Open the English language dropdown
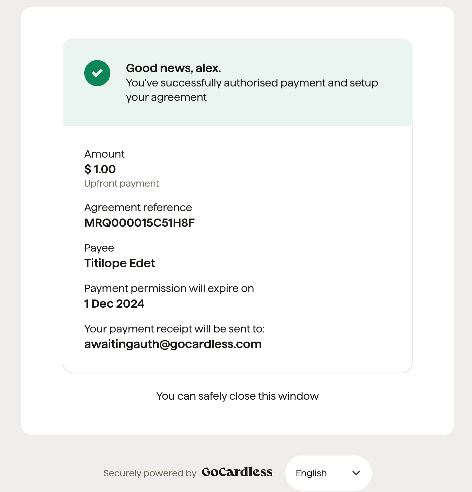The height and width of the screenshot is (492, 472). 328,473
